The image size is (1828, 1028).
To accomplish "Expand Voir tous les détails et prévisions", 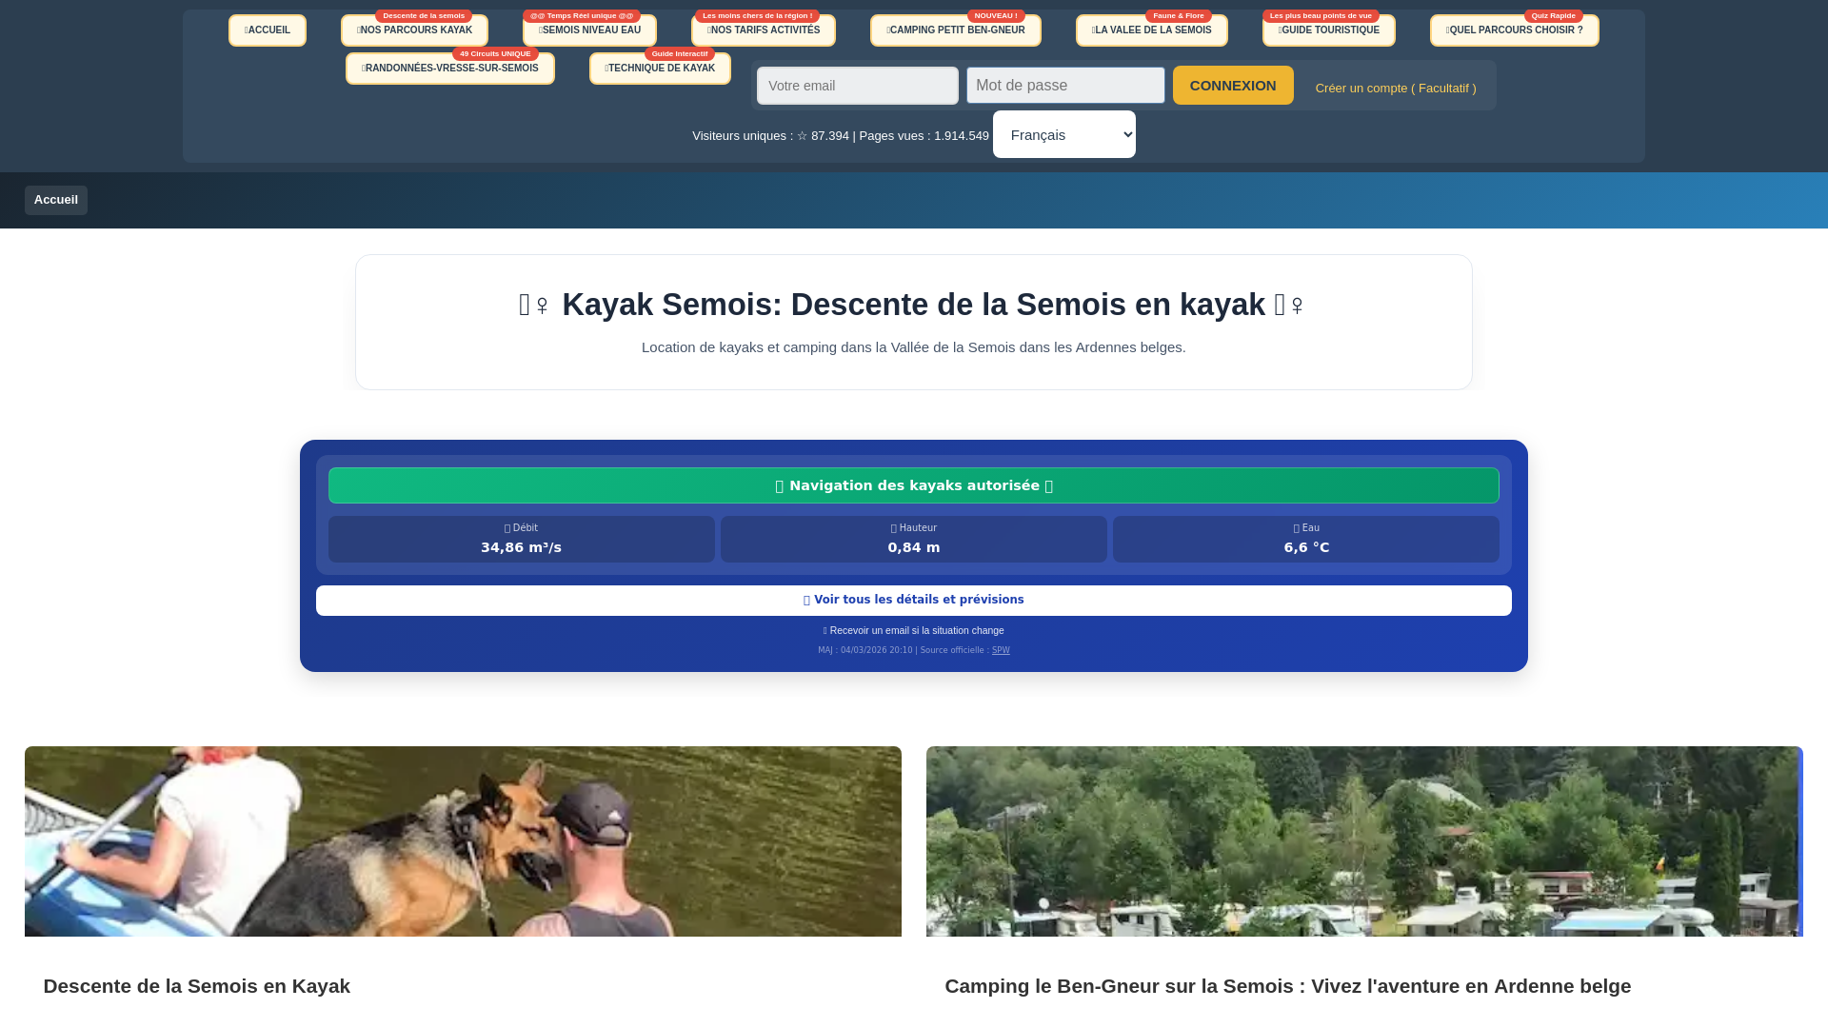I will click(913, 600).
